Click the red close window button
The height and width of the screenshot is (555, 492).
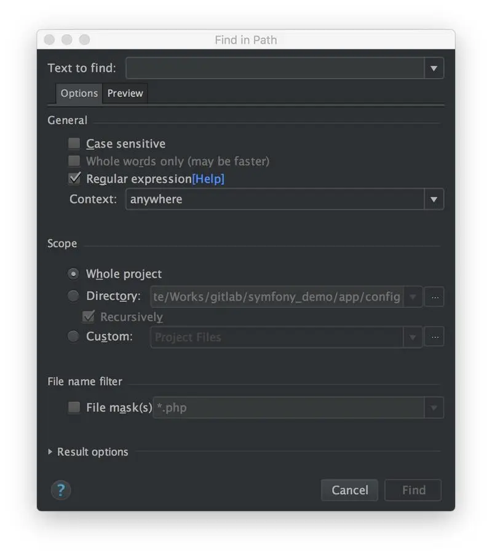50,40
